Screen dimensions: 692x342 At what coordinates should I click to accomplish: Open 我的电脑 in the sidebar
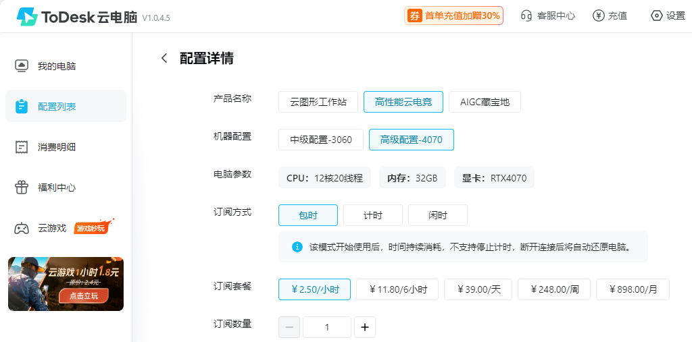coord(66,65)
